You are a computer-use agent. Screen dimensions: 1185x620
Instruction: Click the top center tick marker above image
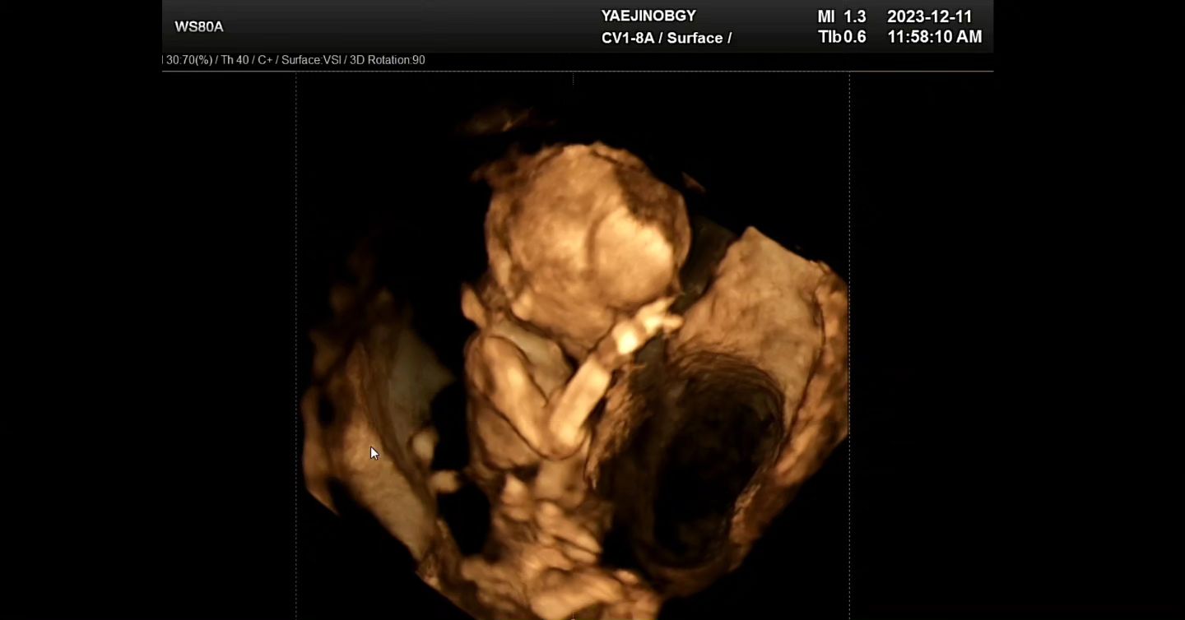[x=573, y=79]
